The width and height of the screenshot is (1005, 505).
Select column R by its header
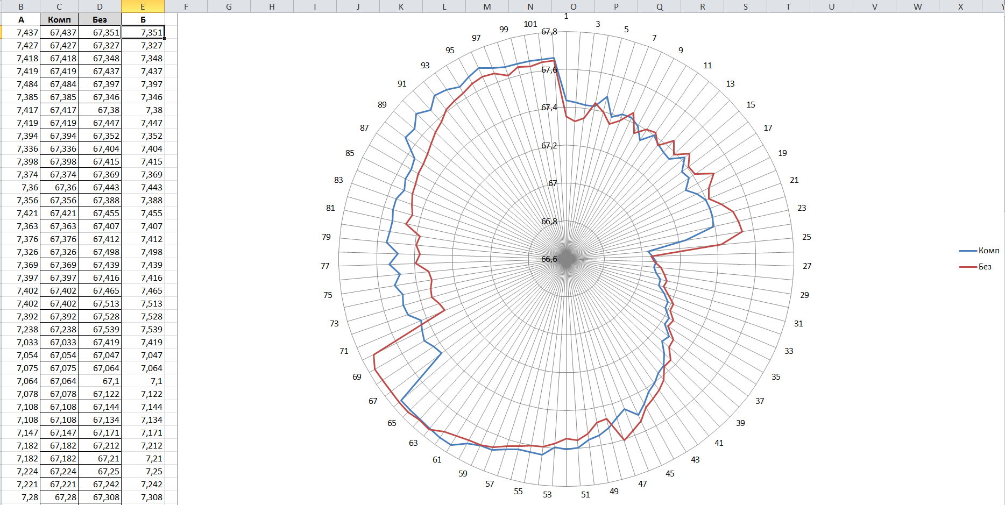(703, 6)
